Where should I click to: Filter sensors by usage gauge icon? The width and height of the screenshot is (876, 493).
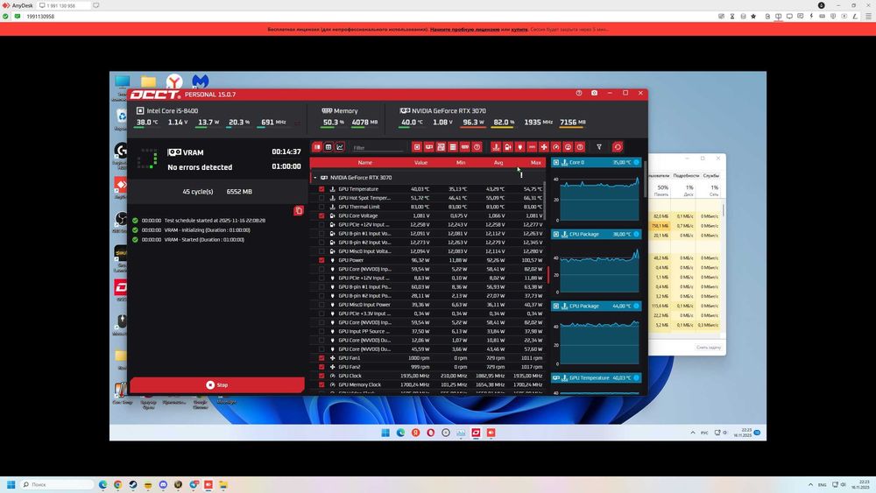point(569,147)
